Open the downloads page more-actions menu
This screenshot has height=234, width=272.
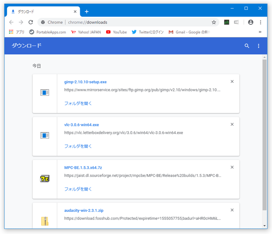pyautogui.click(x=259, y=46)
